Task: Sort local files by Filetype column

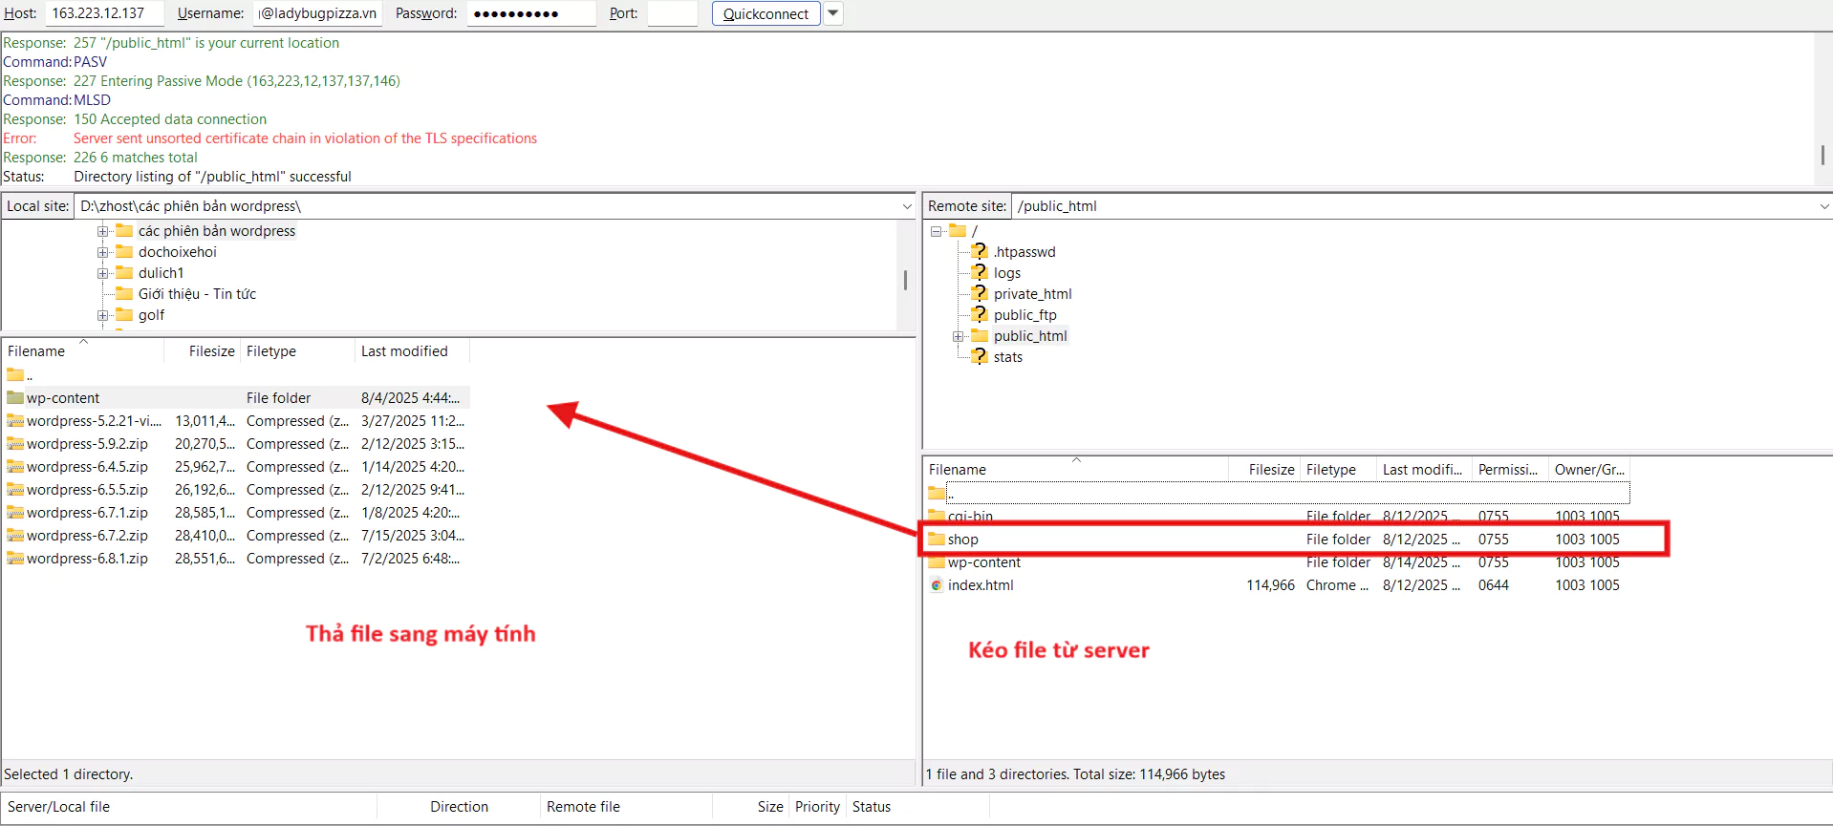Action: pos(297,350)
